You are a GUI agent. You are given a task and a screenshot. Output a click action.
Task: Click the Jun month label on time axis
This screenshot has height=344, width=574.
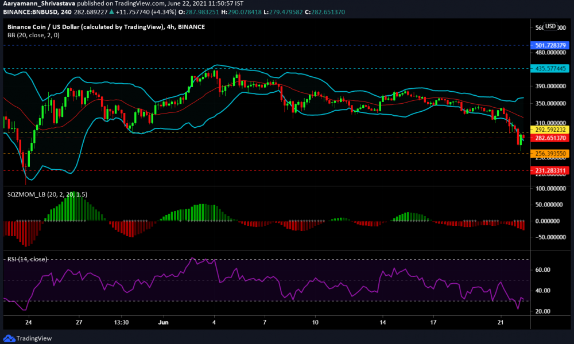pyautogui.click(x=163, y=322)
